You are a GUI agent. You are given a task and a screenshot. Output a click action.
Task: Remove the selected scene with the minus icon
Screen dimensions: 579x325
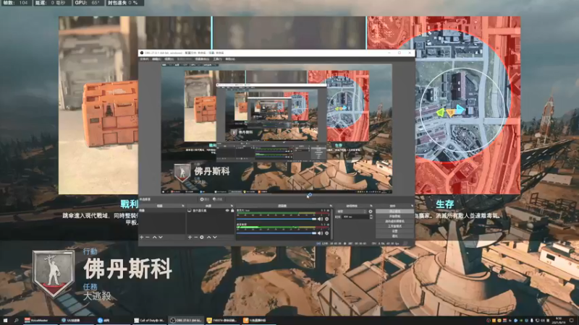point(148,238)
